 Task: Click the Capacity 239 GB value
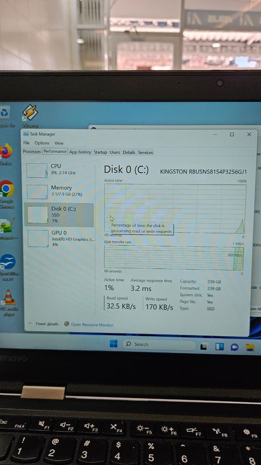click(214, 282)
